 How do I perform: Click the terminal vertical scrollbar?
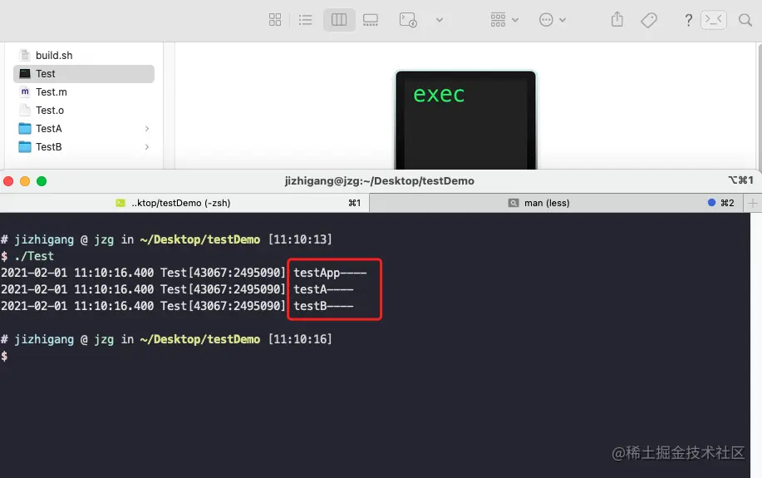(756, 345)
